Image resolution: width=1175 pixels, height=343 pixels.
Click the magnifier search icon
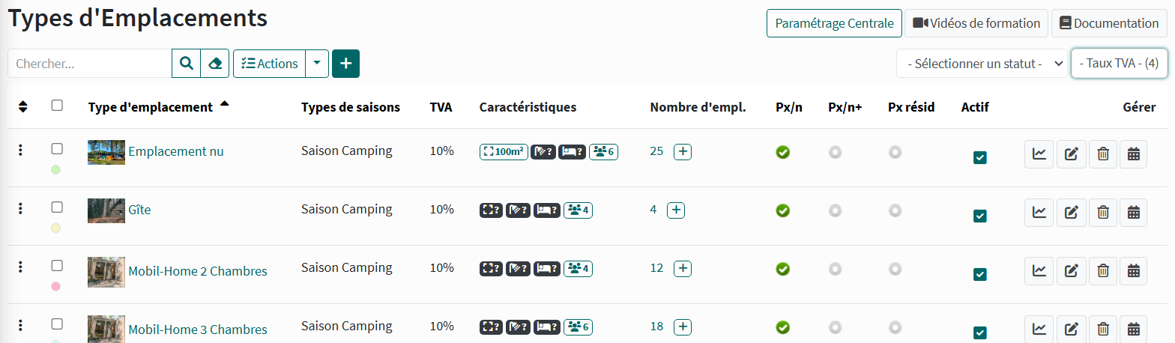186,64
